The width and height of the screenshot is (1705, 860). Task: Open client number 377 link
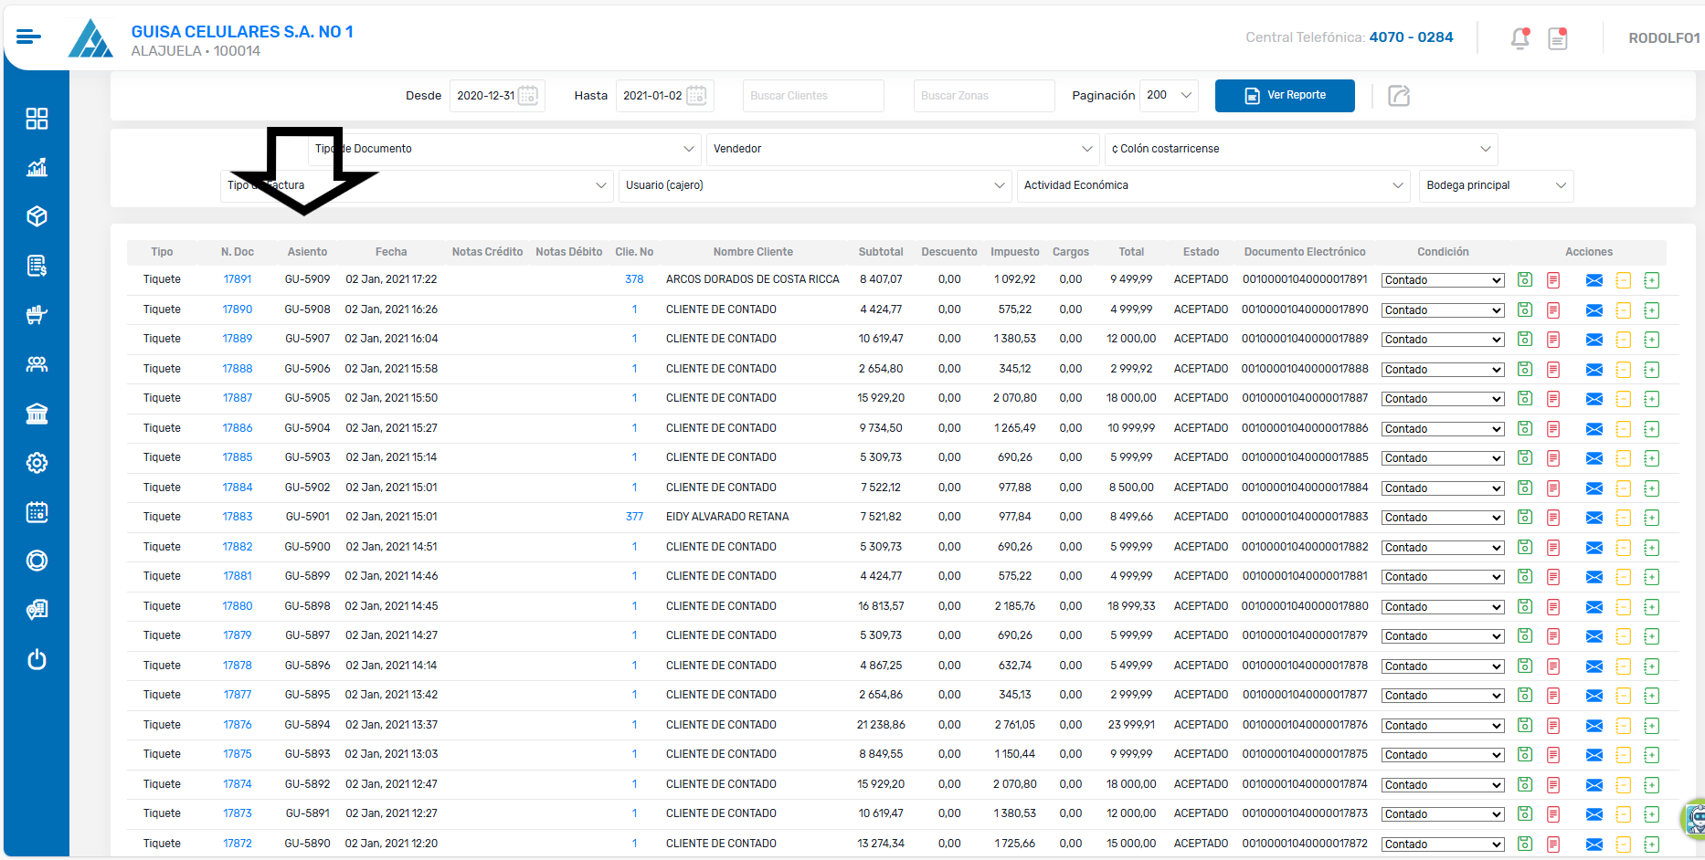pos(634,517)
